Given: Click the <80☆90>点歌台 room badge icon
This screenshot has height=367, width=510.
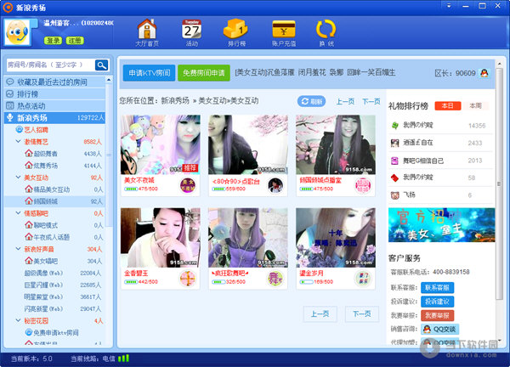Looking at the screenshot, I should [x=275, y=185].
